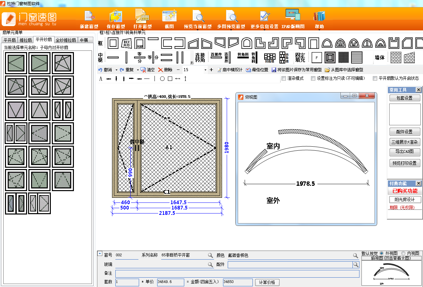The width and height of the screenshot is (423, 287).
Task: Click the small 俯视图 top-view thumbnail
Action: [392, 273]
